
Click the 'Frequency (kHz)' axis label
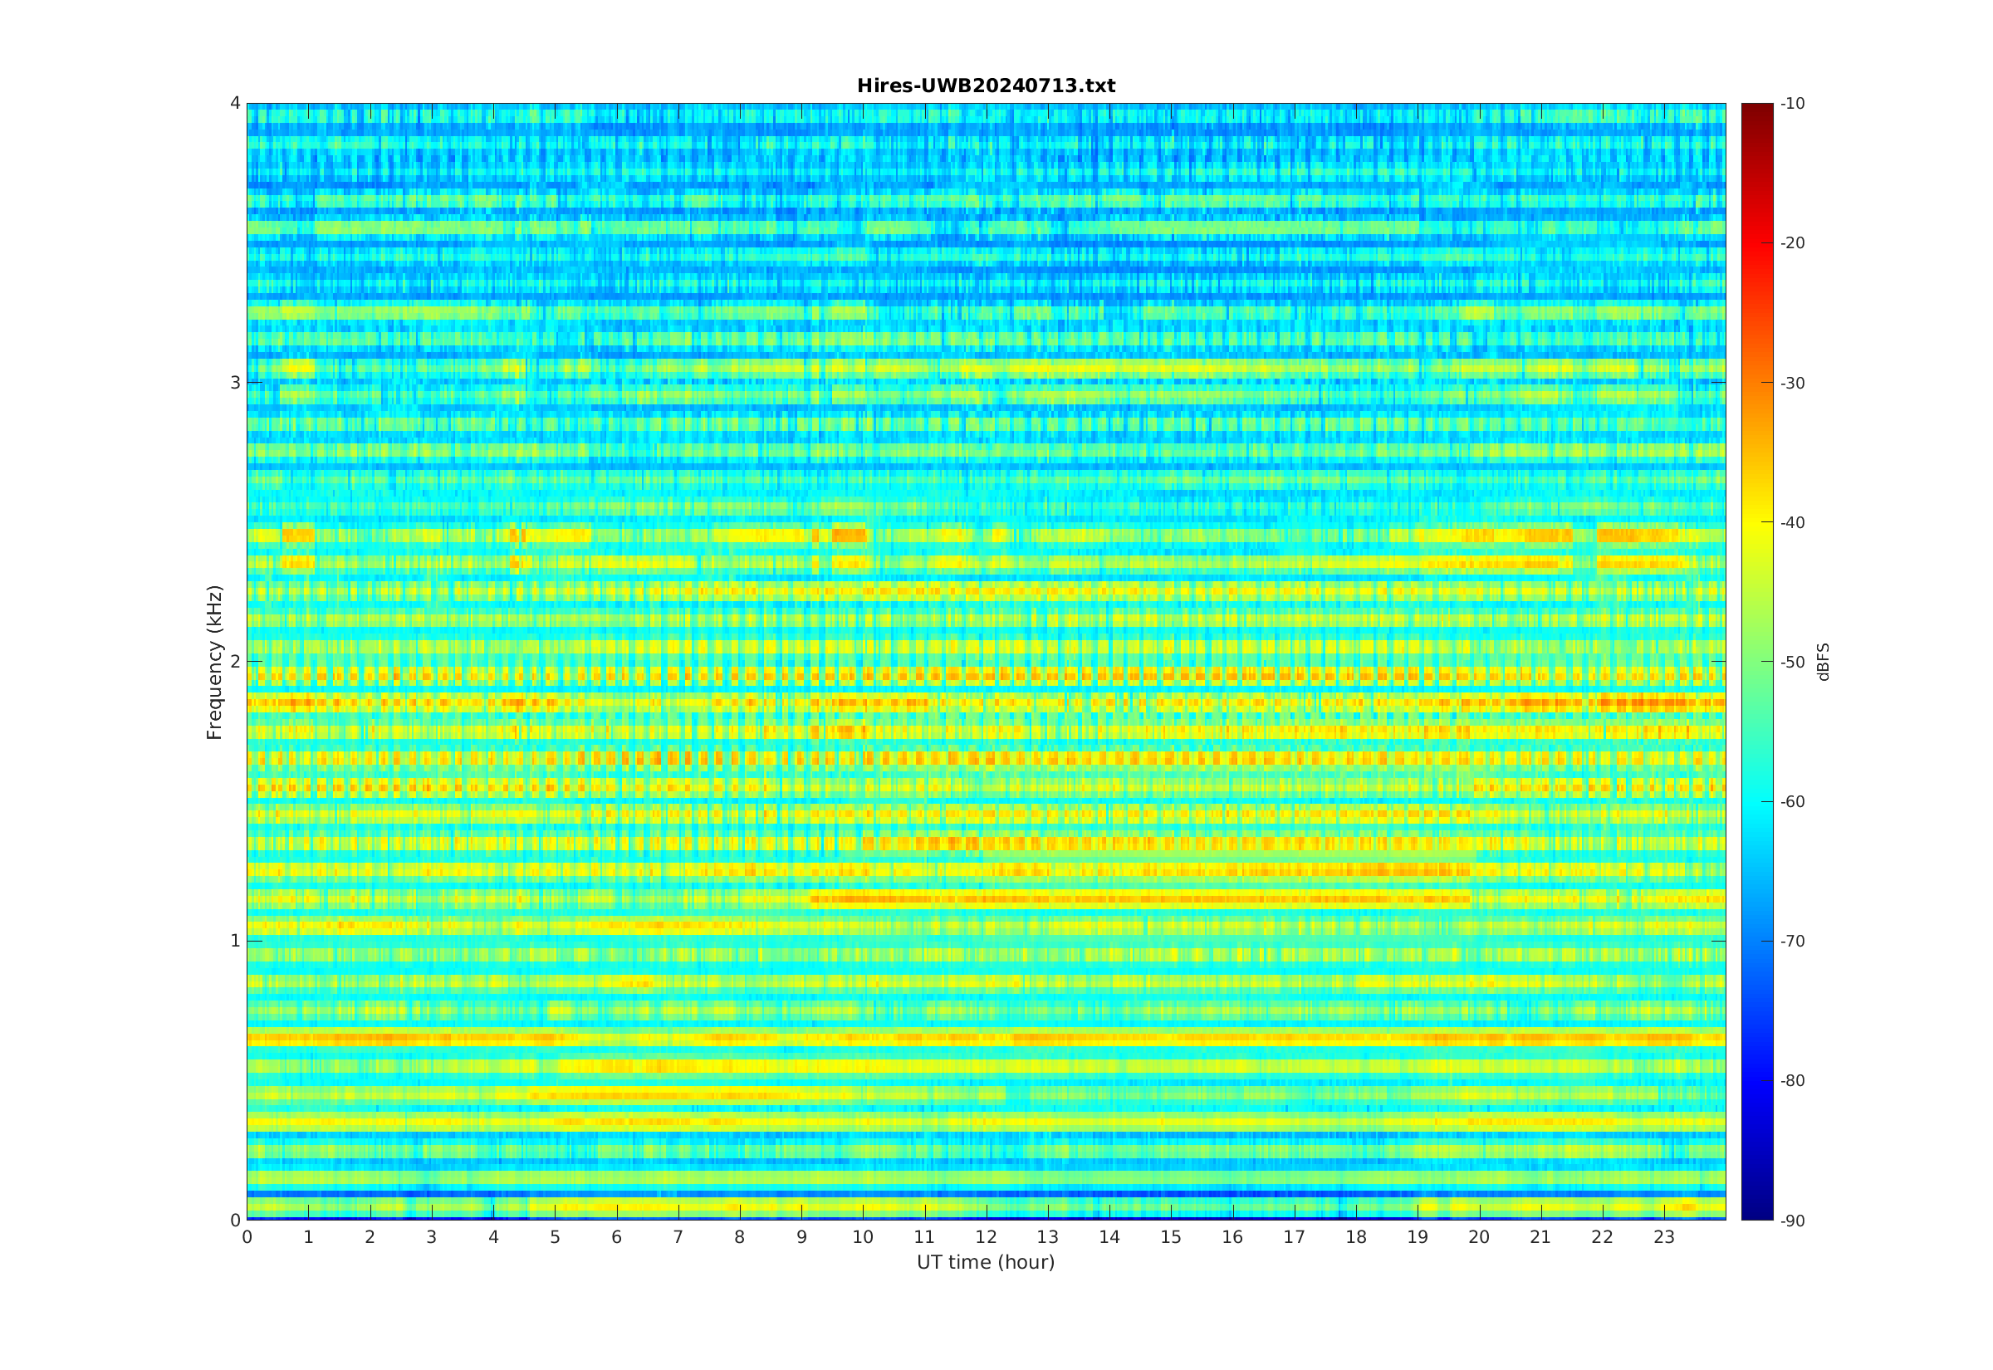213,662
